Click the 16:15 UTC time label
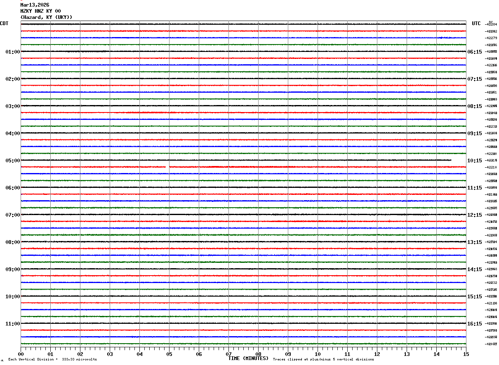This screenshot has width=499, height=365. [x=475, y=324]
